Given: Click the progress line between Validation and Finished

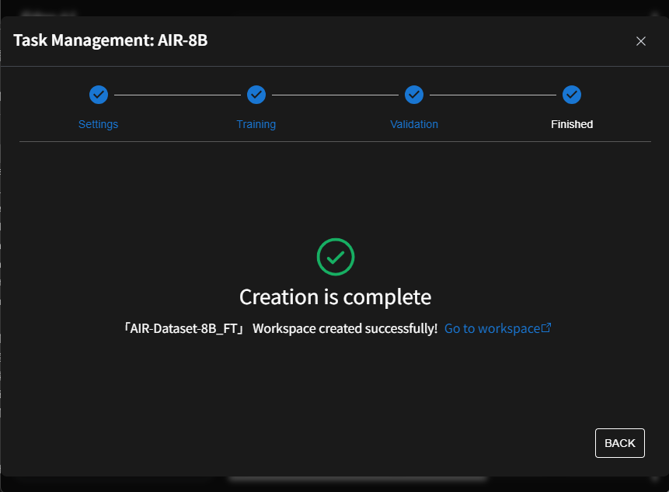Looking at the screenshot, I should pyautogui.click(x=493, y=95).
